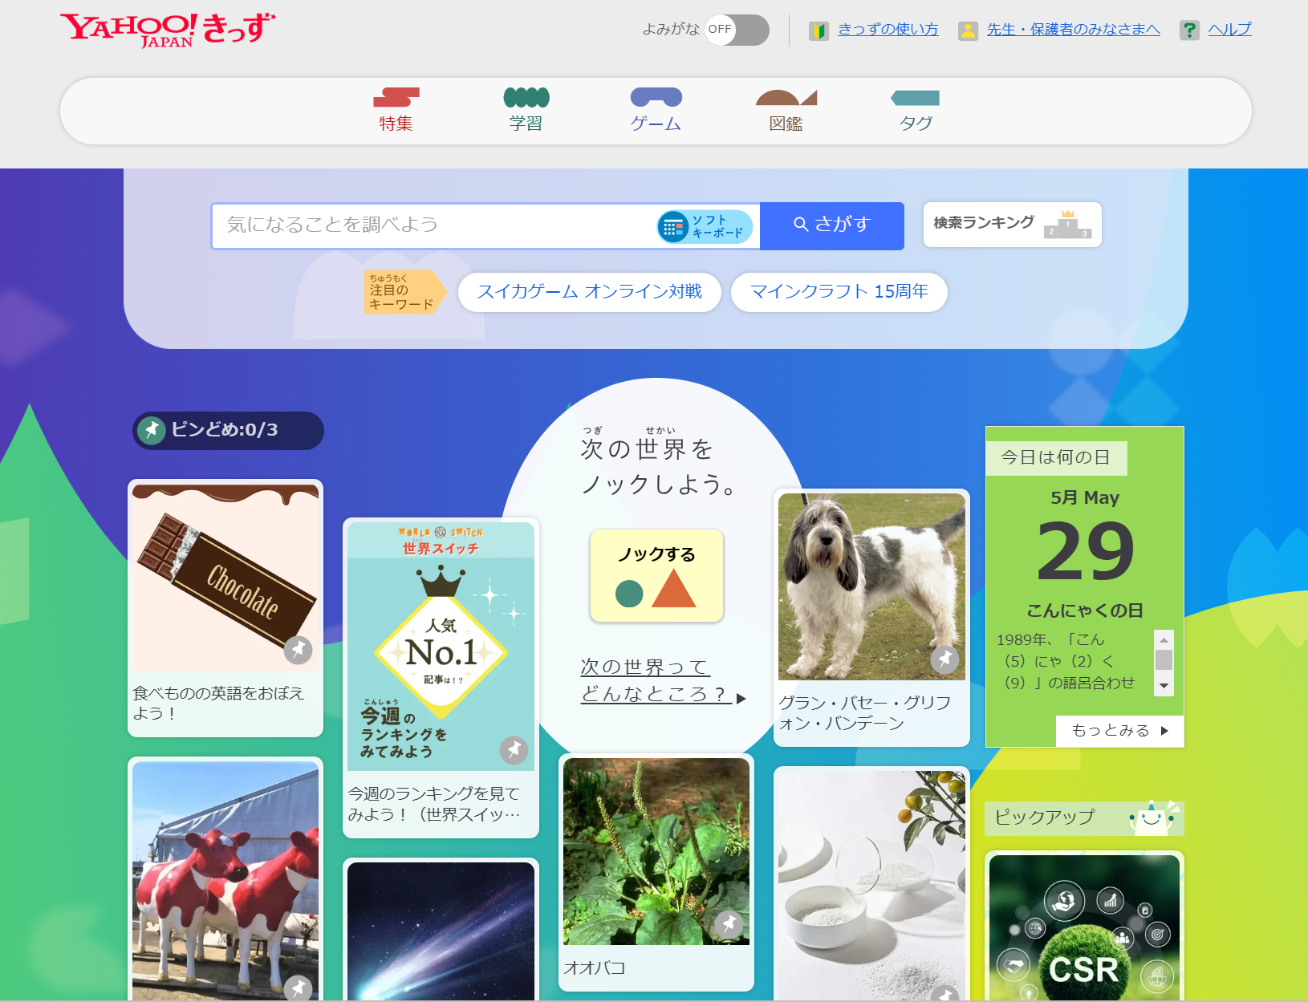
Task: Open the shaggy dog photo thumbnail
Action: pyautogui.click(x=871, y=586)
